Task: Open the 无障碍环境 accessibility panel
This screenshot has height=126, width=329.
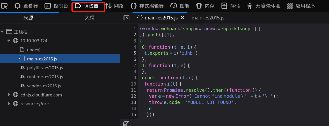Action: (x=263, y=6)
